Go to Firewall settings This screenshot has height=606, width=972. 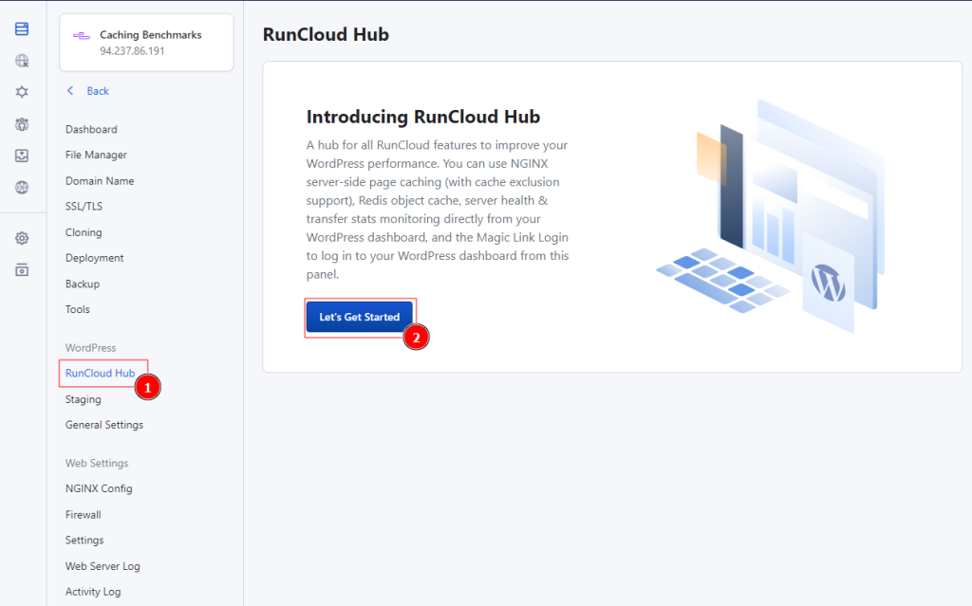coord(84,515)
